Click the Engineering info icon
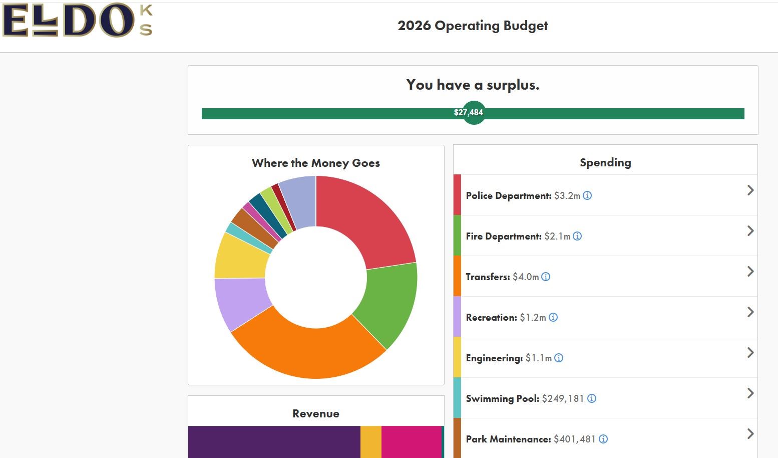Viewport: 778px width, 458px height. [559, 358]
